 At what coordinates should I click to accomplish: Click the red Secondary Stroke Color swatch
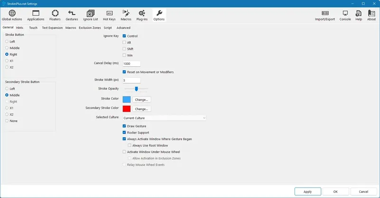126,109
